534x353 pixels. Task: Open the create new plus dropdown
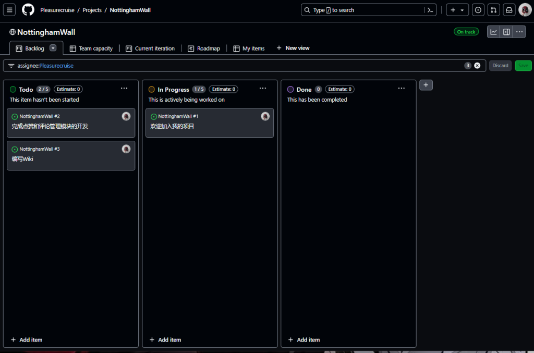click(457, 10)
